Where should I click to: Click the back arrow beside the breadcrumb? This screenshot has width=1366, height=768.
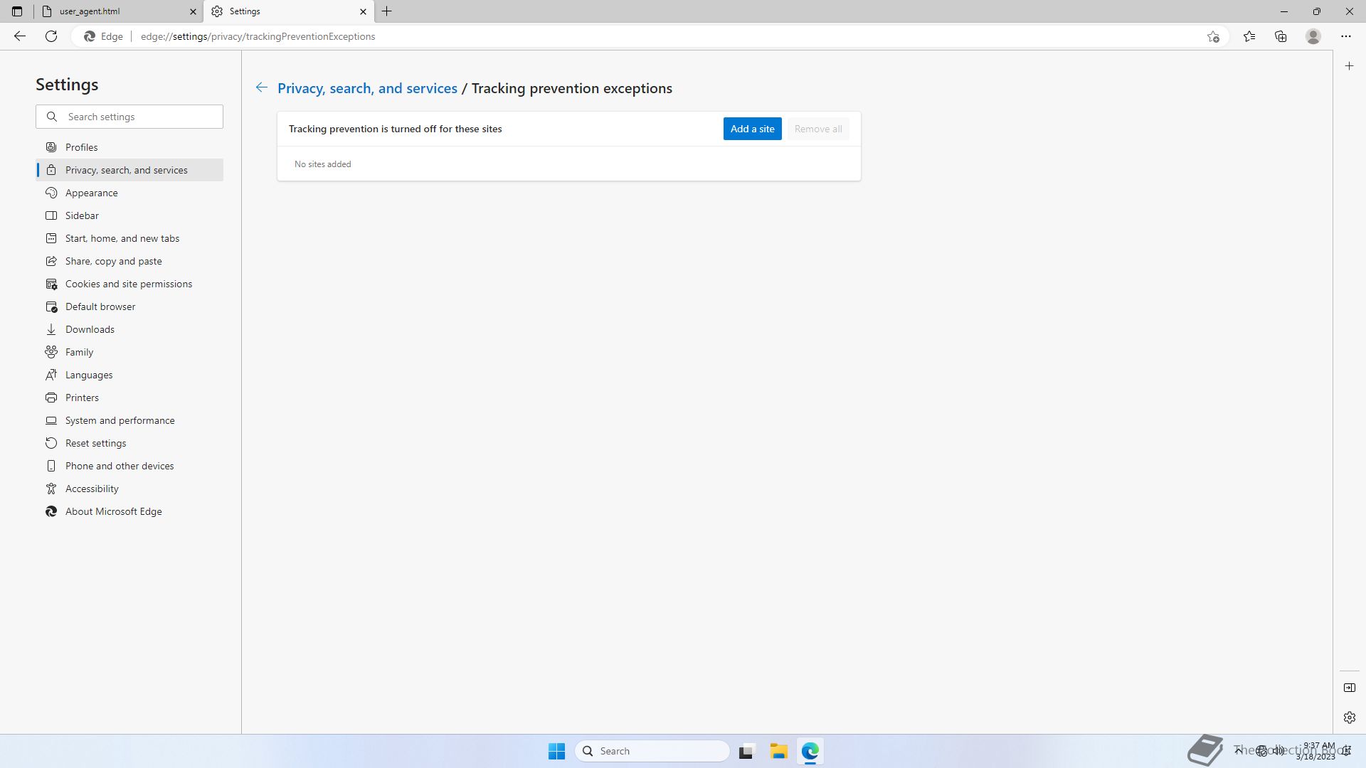point(262,87)
